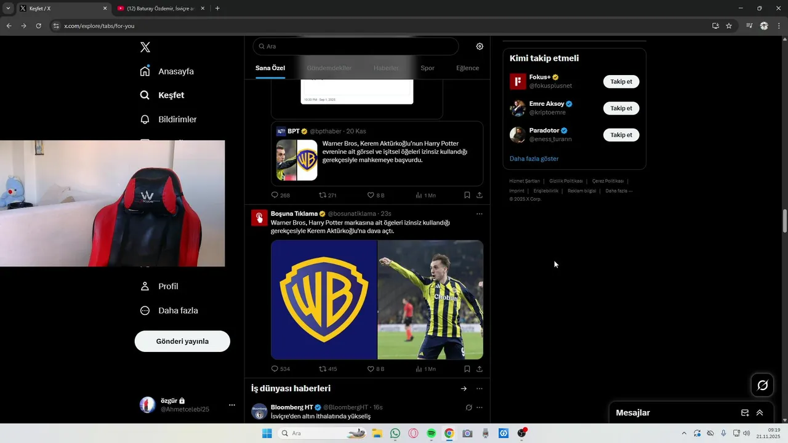The image size is (788, 443).
Task: Open the Bloomberg HT account name
Action: coord(292,407)
